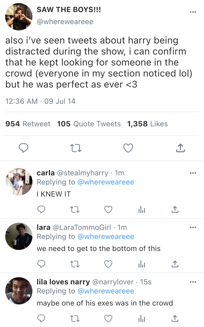This screenshot has height=327, width=204.
Task: View the 954 Retweets list
Action: pos(28,124)
